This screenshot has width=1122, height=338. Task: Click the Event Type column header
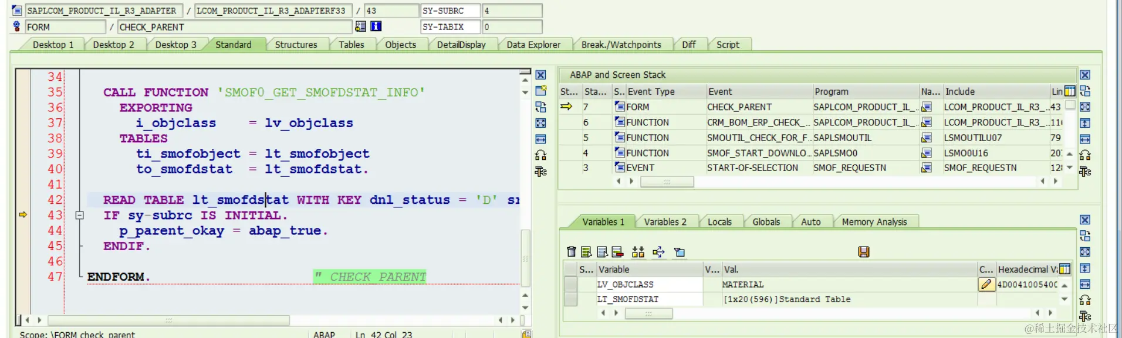click(665, 91)
